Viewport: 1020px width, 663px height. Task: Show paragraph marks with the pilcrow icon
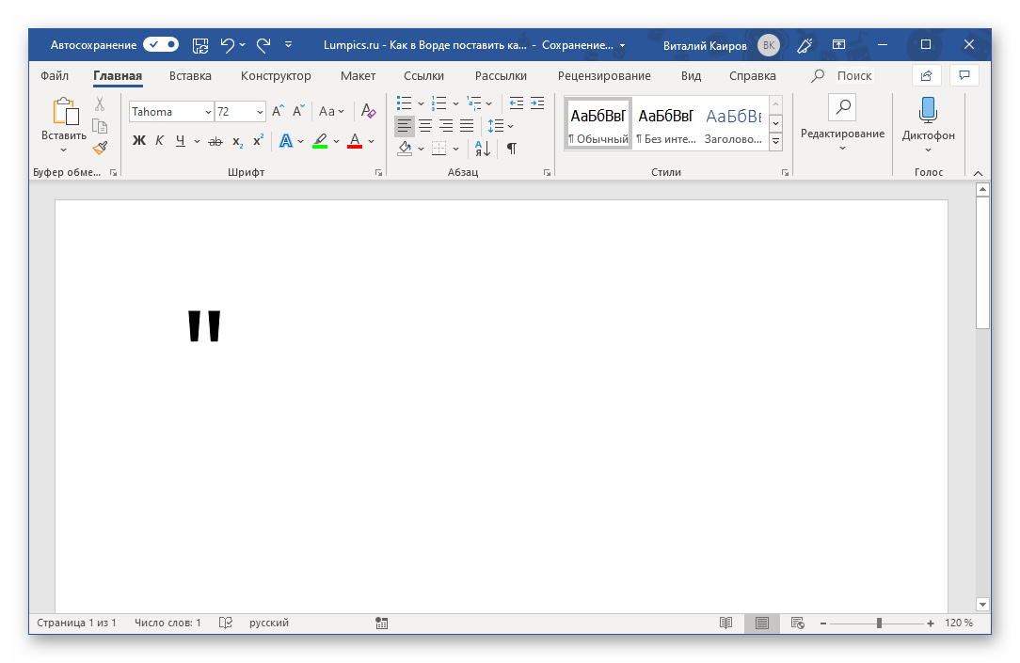511,148
